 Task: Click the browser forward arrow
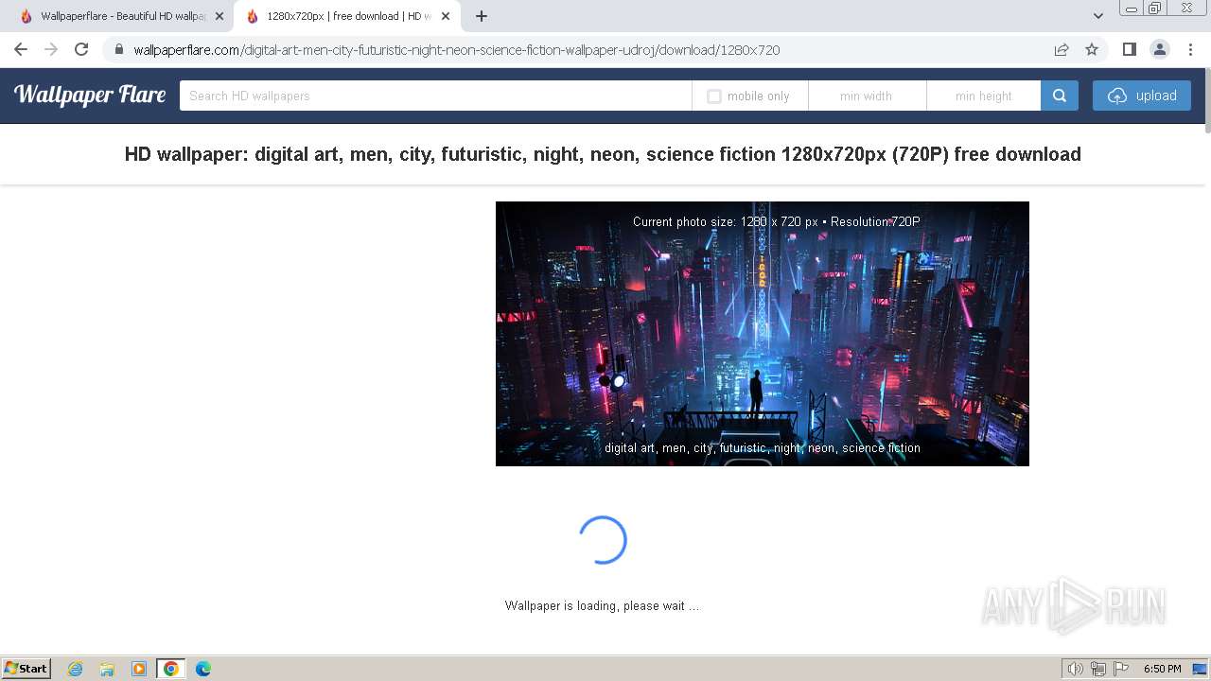coord(51,49)
